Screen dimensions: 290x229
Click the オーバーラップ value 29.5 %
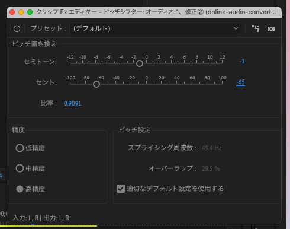(x=211, y=168)
